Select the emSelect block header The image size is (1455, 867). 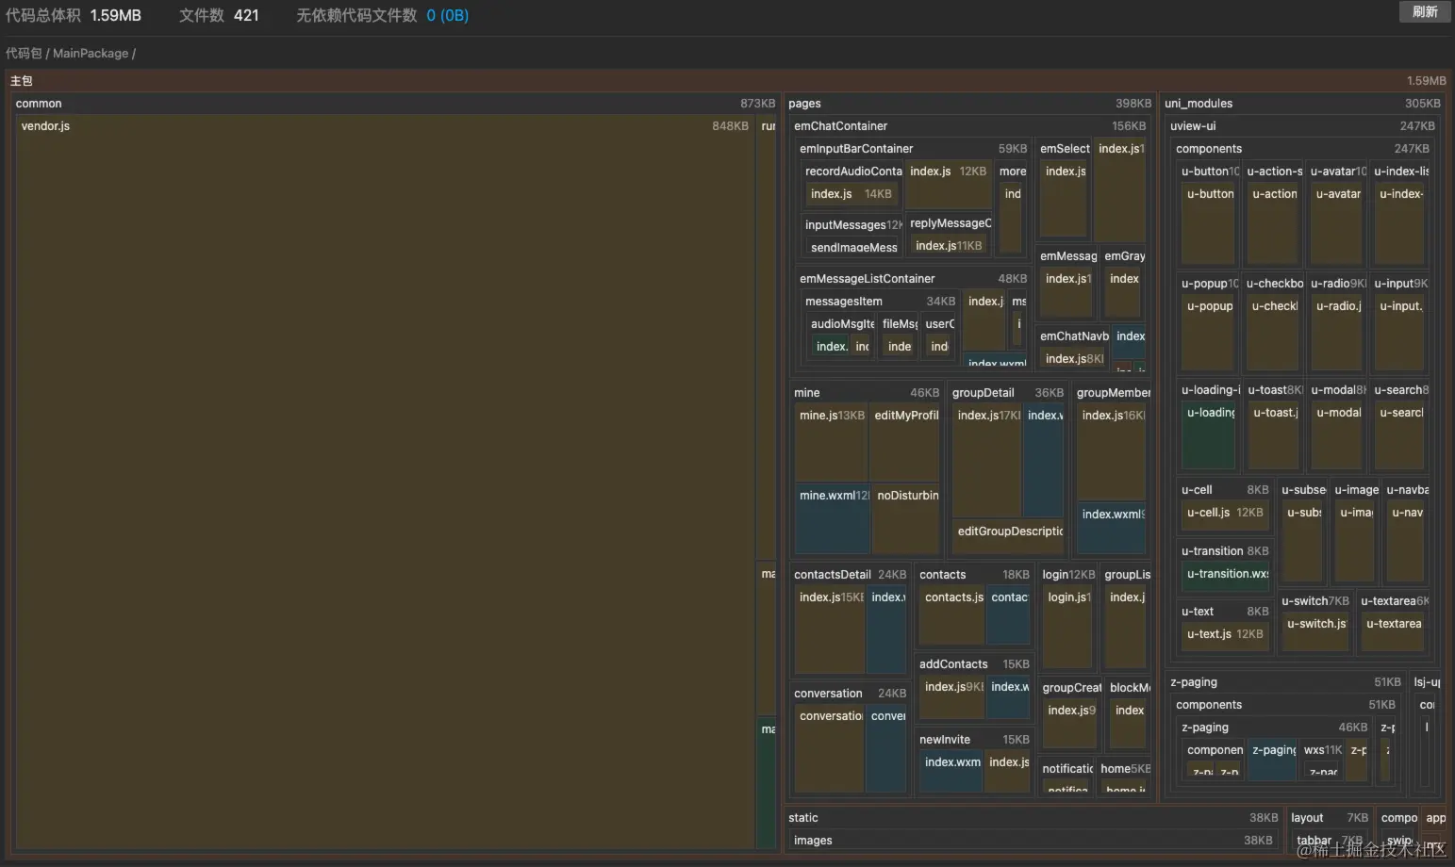[1064, 149]
